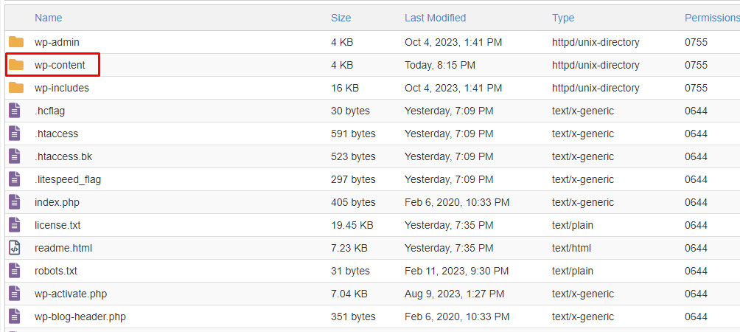
Task: Select the .litespeed_flag file name
Action: click(68, 179)
